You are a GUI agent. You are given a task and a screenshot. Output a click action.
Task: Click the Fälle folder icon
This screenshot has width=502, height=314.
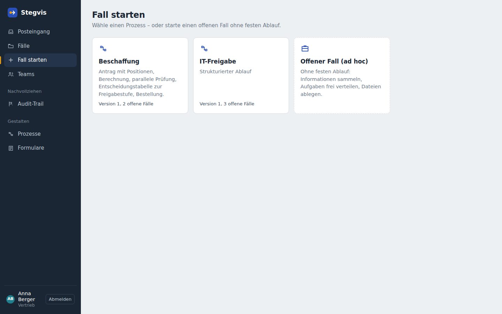[x=11, y=46]
